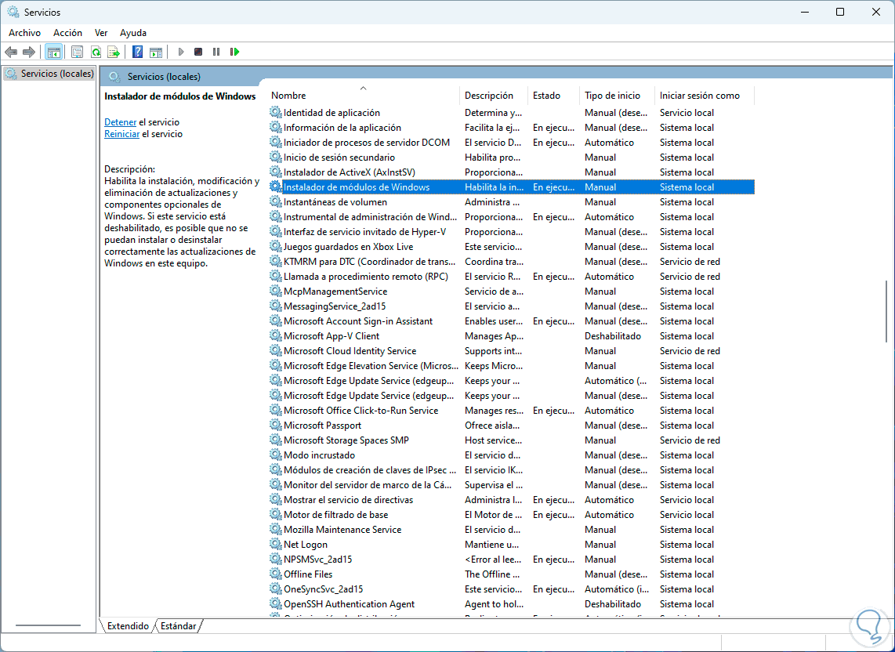Click the Properties toolbar icon
The width and height of the screenshot is (895, 652).
(x=77, y=52)
